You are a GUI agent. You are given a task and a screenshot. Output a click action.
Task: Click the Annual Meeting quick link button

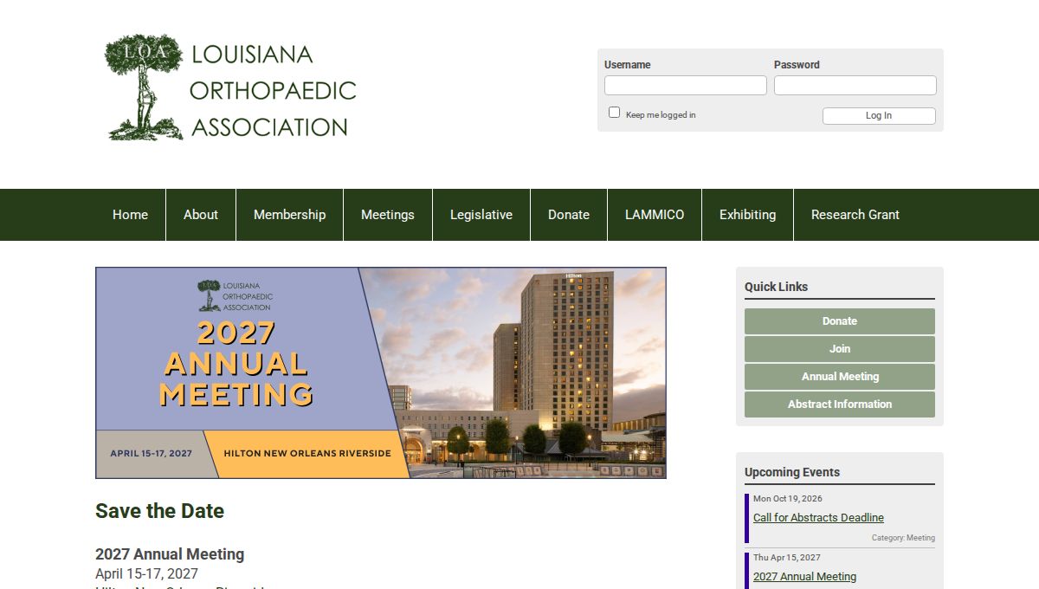coord(840,377)
